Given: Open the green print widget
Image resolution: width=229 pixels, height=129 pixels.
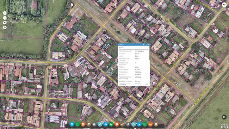Looking at the screenshot, I should pos(111,124).
